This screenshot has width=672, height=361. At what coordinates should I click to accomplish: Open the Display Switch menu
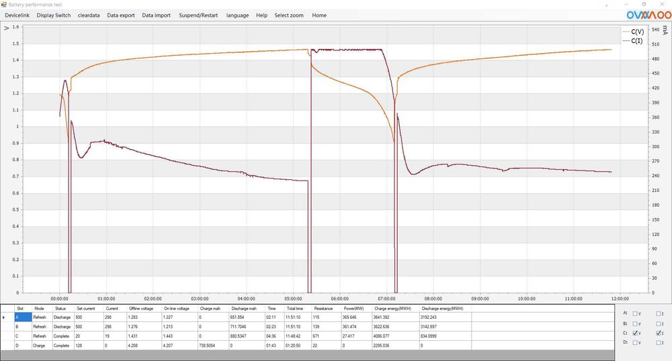point(54,15)
